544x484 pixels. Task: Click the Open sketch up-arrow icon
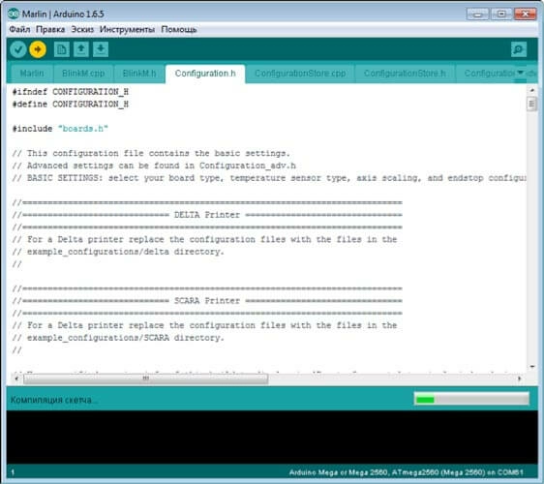[81, 49]
